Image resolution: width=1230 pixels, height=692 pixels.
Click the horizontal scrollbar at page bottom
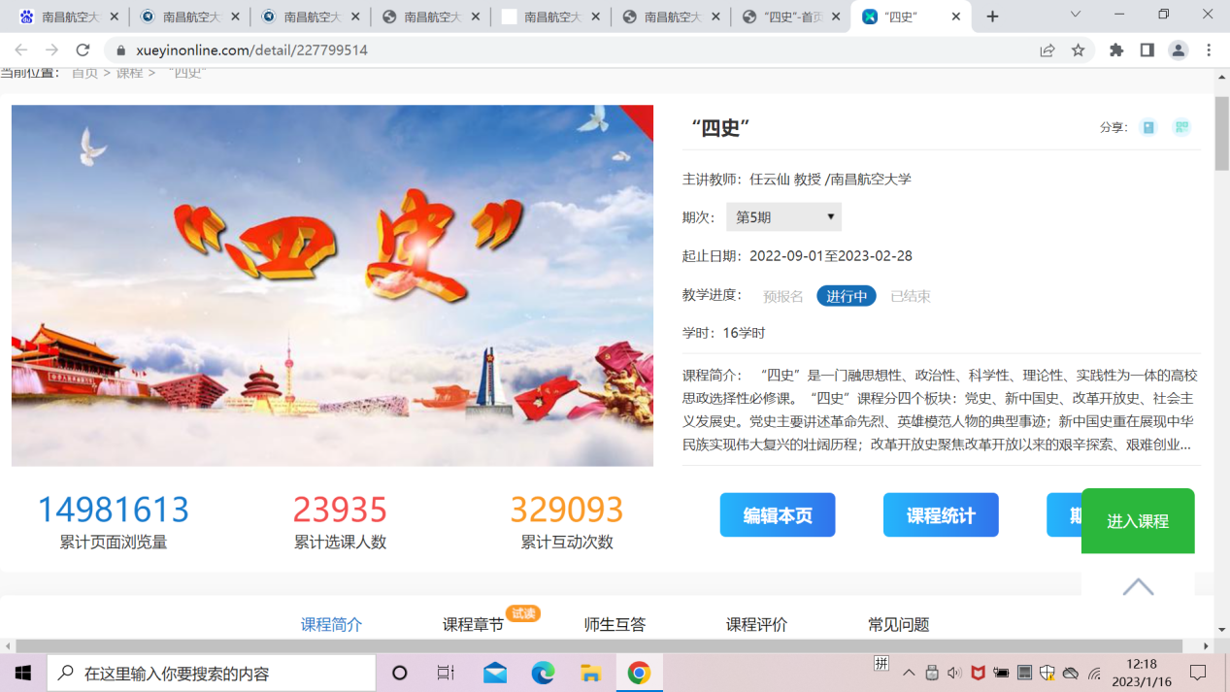(598, 645)
